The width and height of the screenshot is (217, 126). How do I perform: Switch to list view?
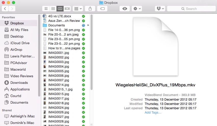[x=53, y=9]
